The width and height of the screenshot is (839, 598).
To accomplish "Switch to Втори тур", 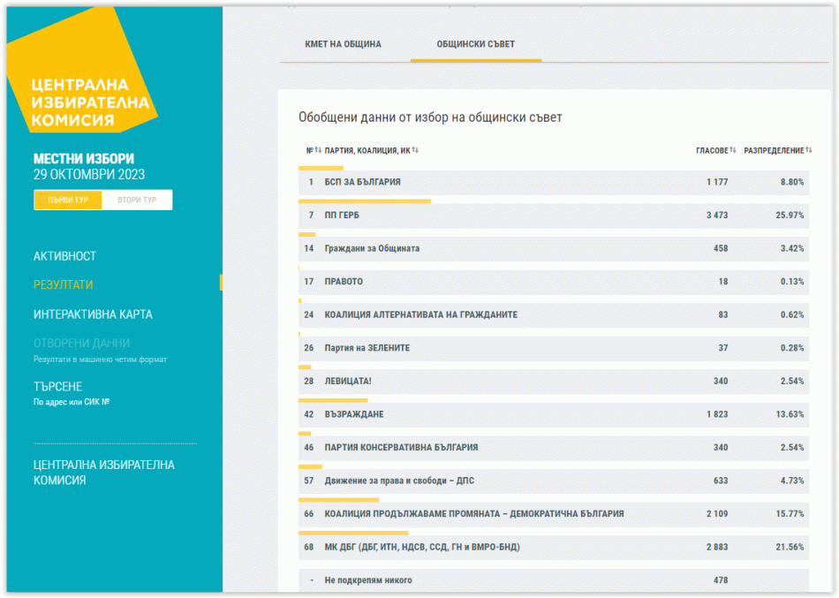I will (x=137, y=200).
